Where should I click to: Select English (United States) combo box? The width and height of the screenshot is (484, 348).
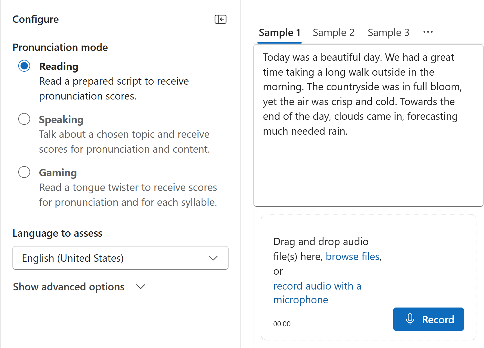click(x=120, y=258)
